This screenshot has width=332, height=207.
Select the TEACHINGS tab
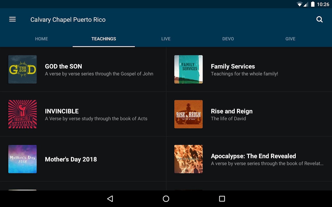click(104, 39)
